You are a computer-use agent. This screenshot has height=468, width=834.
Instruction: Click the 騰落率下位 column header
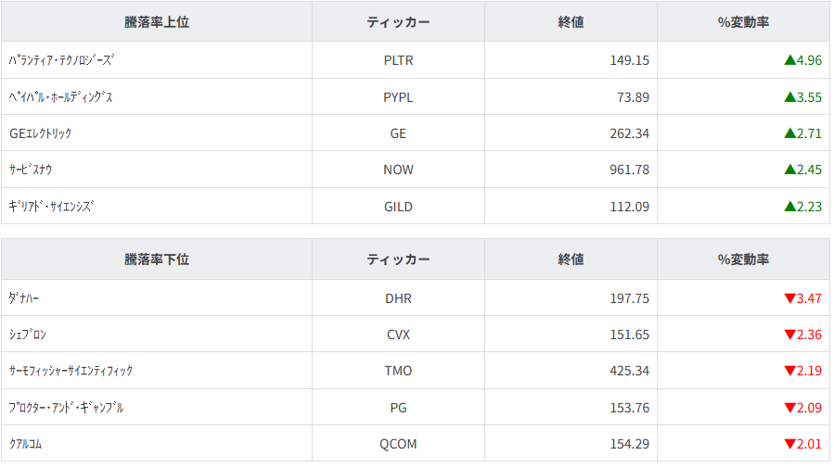click(x=157, y=259)
